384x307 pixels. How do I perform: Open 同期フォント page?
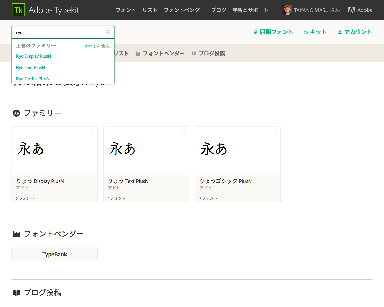click(276, 32)
